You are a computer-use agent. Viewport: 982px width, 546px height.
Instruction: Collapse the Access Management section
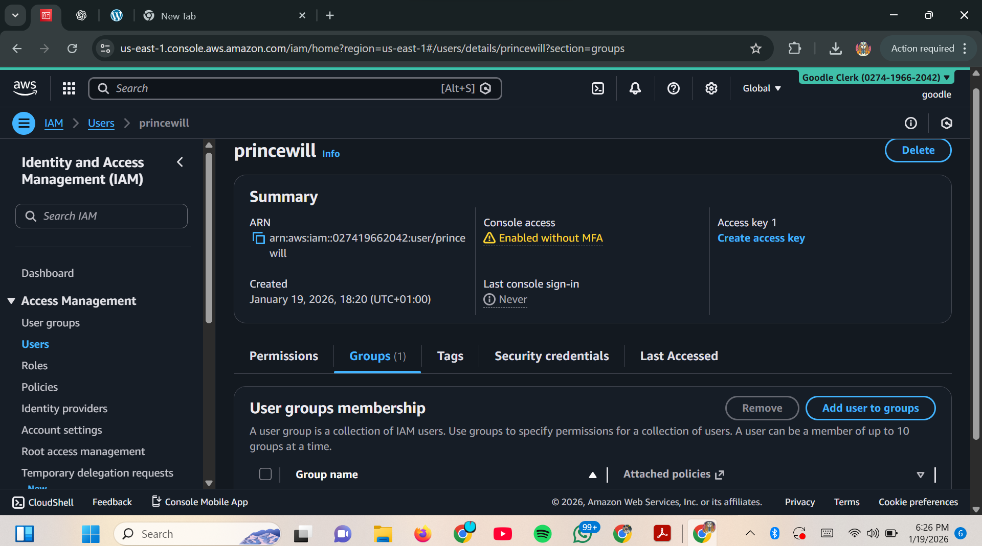point(11,301)
